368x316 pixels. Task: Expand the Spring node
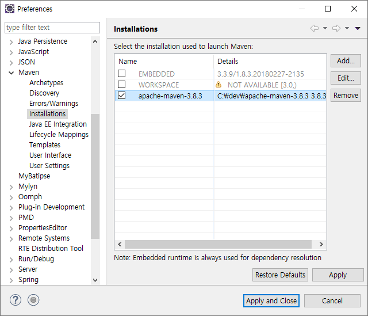[11, 280]
